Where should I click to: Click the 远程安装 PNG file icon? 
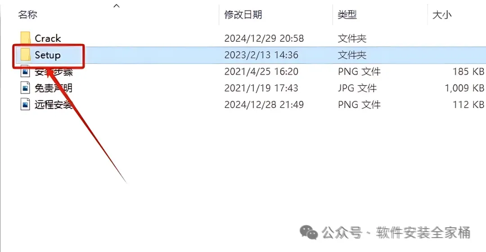(x=25, y=105)
